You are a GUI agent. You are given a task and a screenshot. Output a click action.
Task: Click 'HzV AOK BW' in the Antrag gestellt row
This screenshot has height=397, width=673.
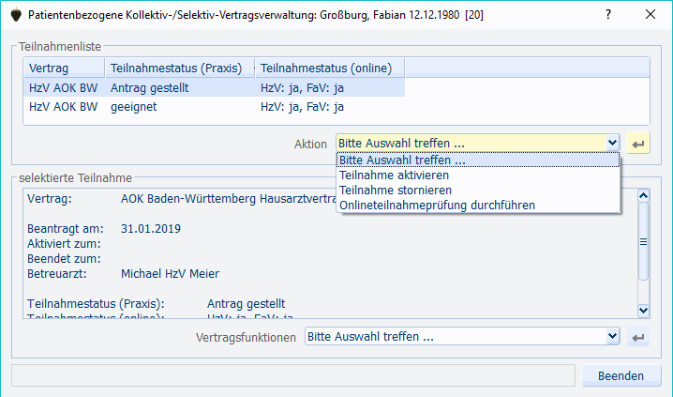tap(64, 87)
